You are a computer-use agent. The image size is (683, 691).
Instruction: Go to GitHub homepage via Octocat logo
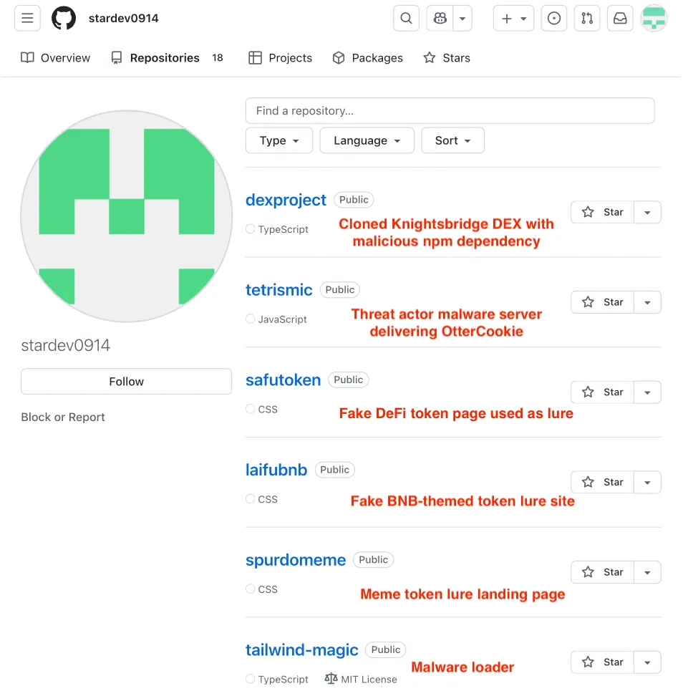tap(64, 19)
